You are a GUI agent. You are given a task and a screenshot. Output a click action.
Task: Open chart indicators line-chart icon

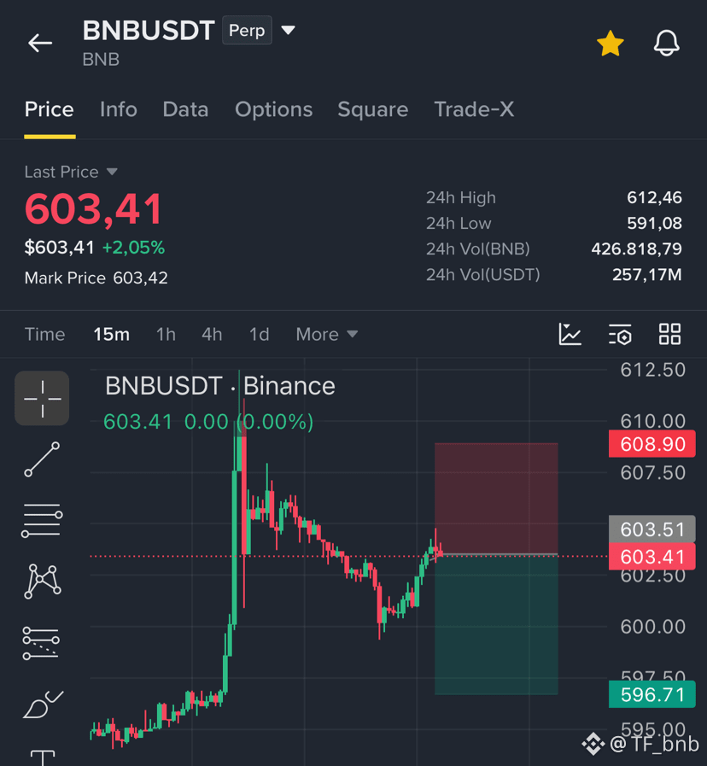click(570, 335)
